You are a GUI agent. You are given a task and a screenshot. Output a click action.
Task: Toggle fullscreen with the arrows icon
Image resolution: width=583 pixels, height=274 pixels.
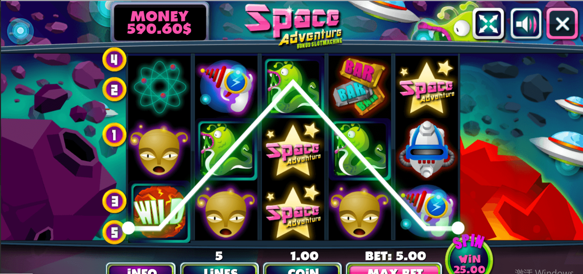(x=488, y=24)
